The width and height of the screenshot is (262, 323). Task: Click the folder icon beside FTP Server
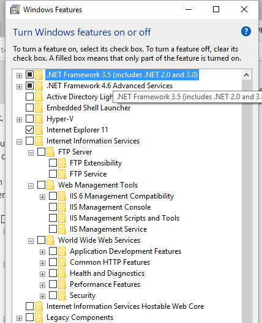(50, 152)
